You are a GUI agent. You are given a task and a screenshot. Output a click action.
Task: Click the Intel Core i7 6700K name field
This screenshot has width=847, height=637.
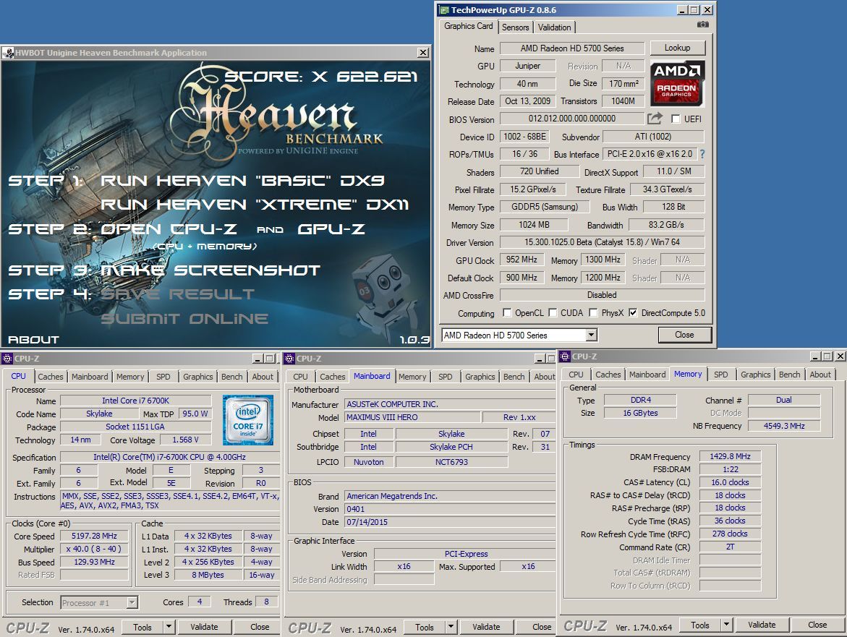tap(135, 401)
